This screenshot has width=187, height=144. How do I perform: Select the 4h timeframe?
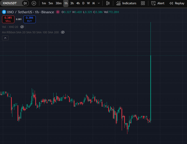point(78,3)
